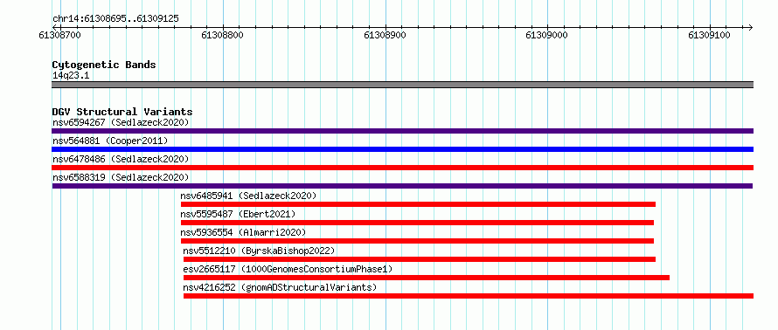Viewport: 778px width, 330px height.
Task: Select the purple nsv6594267 variant bar
Action: point(402,131)
